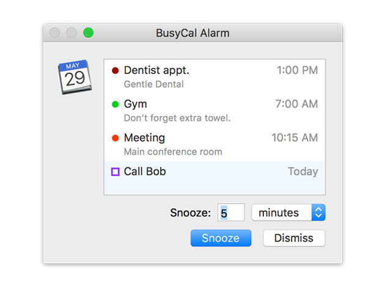Click the dark red dot beside Dentist appt.
This screenshot has width=385, height=289.
[115, 71]
